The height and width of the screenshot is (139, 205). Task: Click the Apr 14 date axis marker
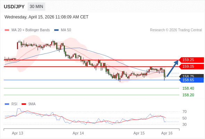[78, 133]
